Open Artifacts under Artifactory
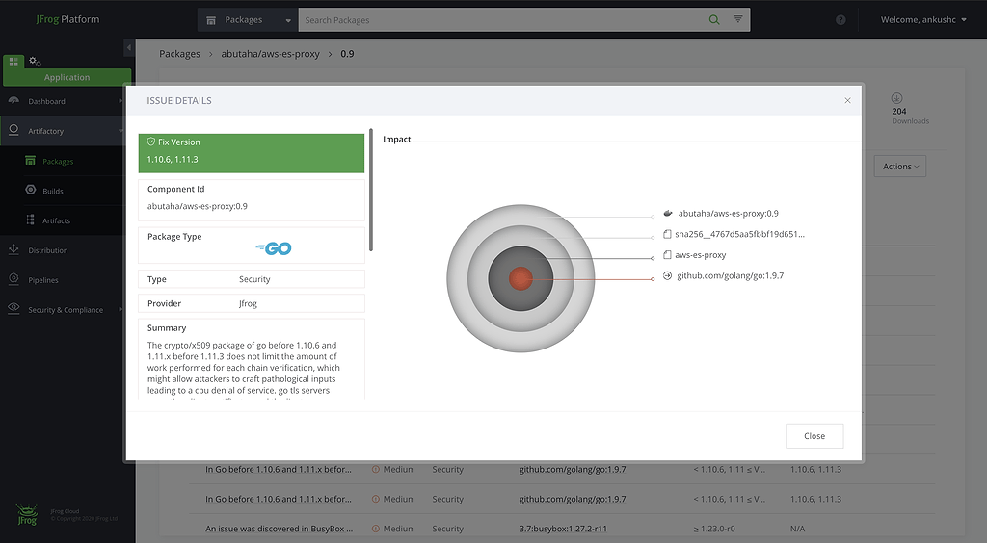Viewport: 987px width, 543px height. pyautogui.click(x=56, y=220)
